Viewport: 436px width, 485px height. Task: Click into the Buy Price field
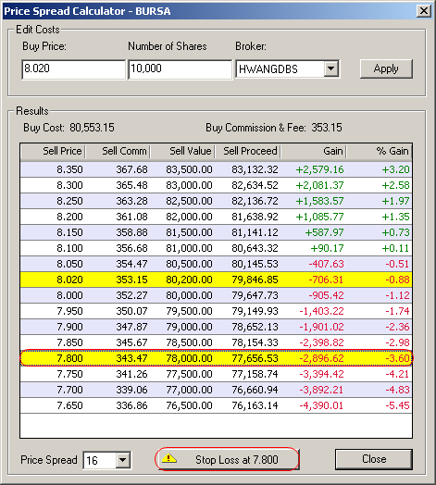pos(73,69)
